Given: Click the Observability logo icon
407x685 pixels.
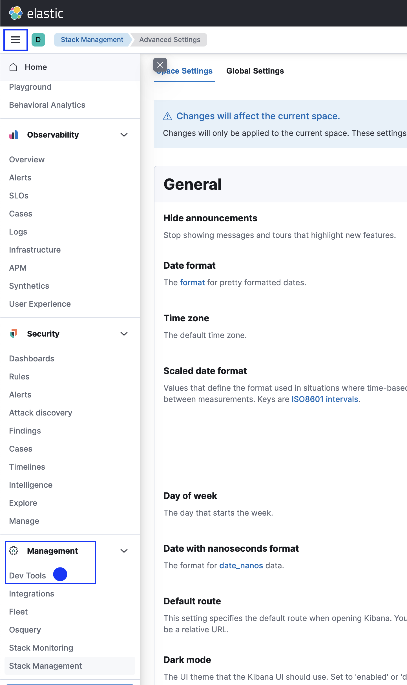Looking at the screenshot, I should point(14,135).
